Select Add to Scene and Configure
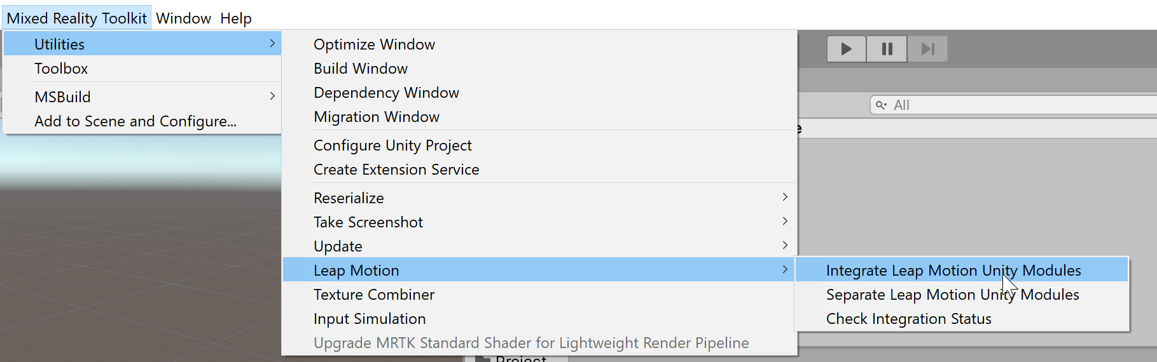This screenshot has height=362, width=1157. 135,121
